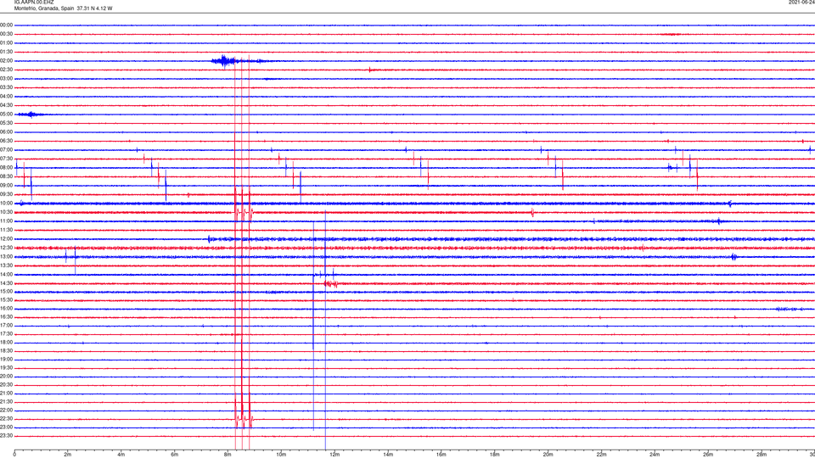Click the 4m tick on the time axis
Image resolution: width=815 pixels, height=458 pixels.
tap(121, 455)
